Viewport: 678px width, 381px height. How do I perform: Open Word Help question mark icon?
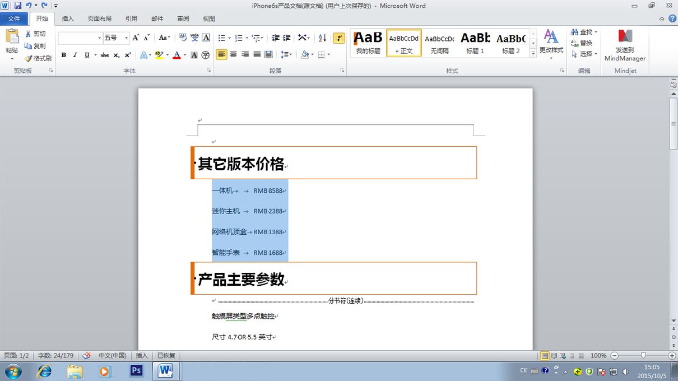672,18
